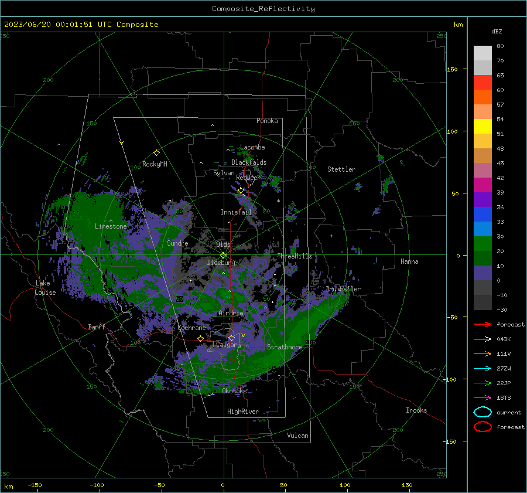Click the Composite_Reflectivity title
Screen dimensions: 527x493
263,9
